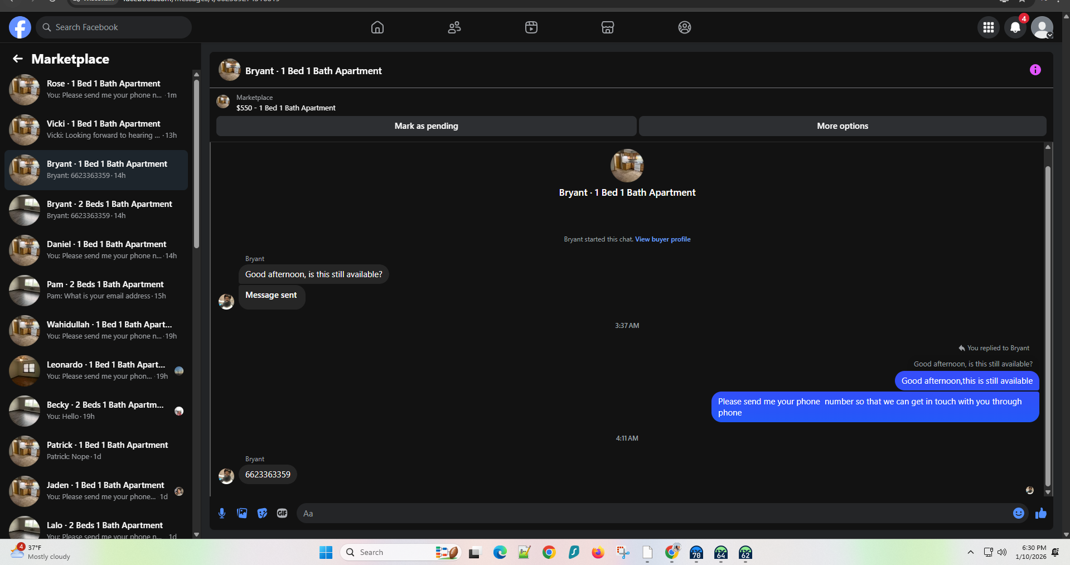Open the Groups tab icon
Viewport: 1070px width, 565px height.
pyautogui.click(x=685, y=27)
